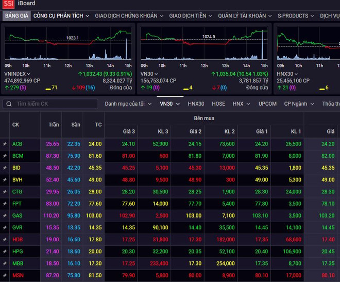
Task: Click the magnifier icon in search box
Action: coord(9,104)
